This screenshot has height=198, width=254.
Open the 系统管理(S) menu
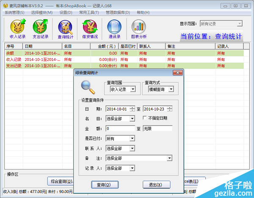pos(14,13)
